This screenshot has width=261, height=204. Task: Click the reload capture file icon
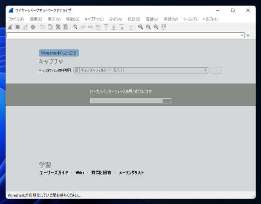[x=66, y=27]
